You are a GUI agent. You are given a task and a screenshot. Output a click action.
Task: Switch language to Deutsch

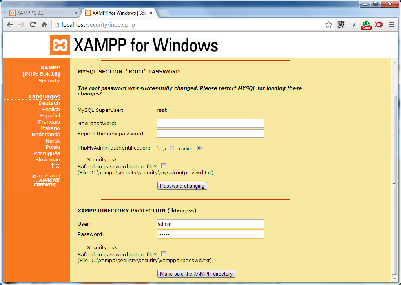click(x=49, y=103)
